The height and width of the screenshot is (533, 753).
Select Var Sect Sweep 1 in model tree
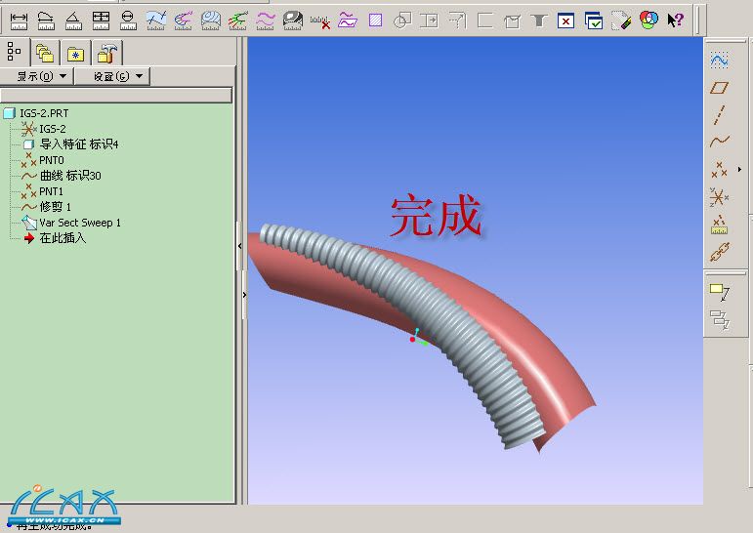79,223
